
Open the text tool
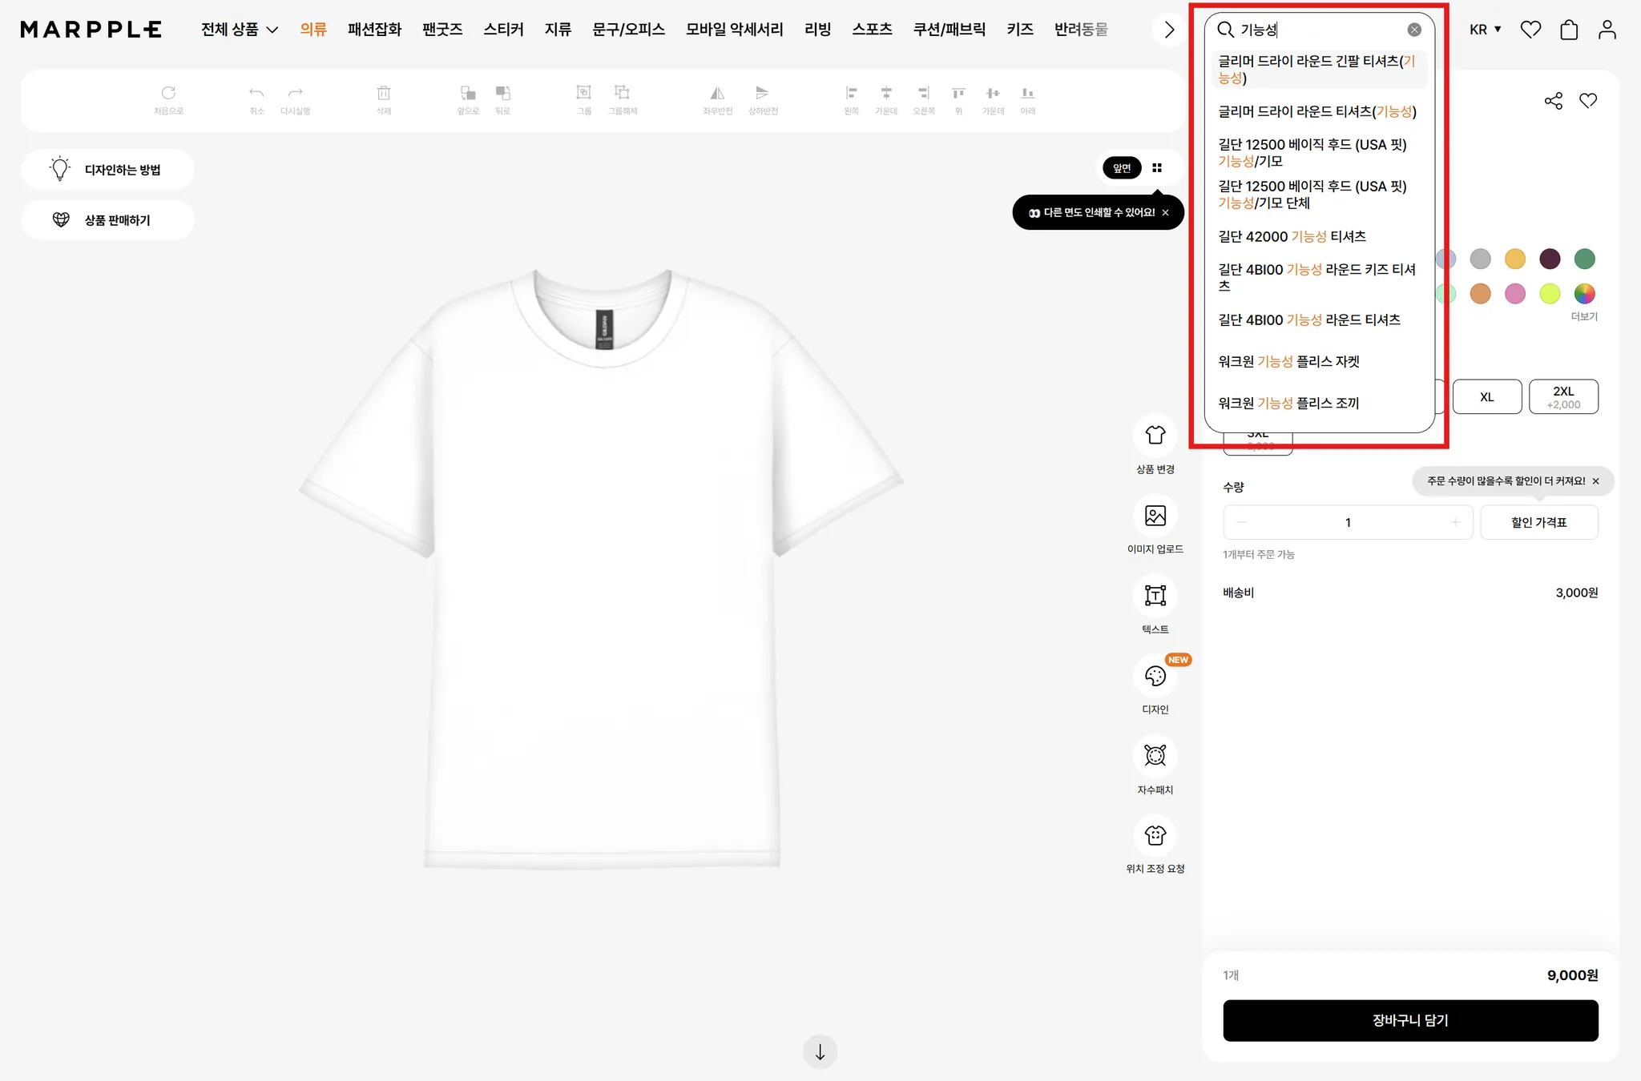1155,596
